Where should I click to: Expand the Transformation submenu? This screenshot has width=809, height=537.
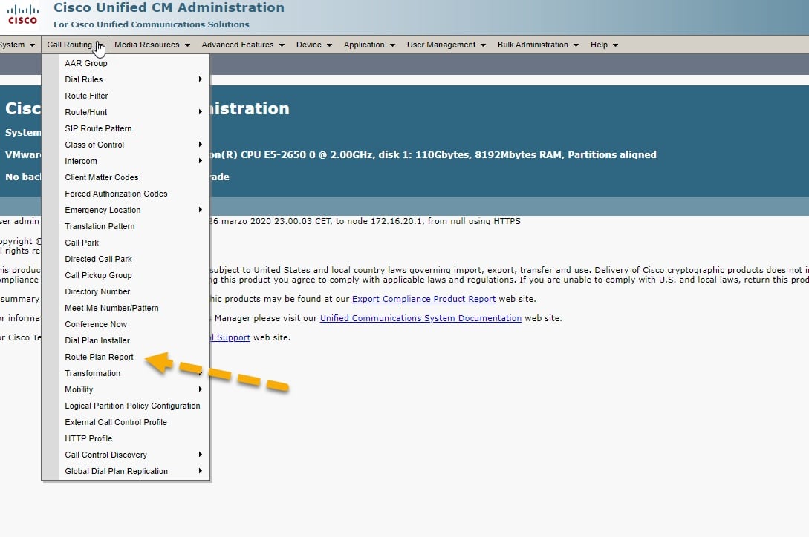134,373
